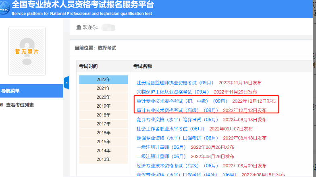The height and width of the screenshot is (177, 316).
Task: Open 经济专业技术资格考试（高级）link
Action: (177, 166)
